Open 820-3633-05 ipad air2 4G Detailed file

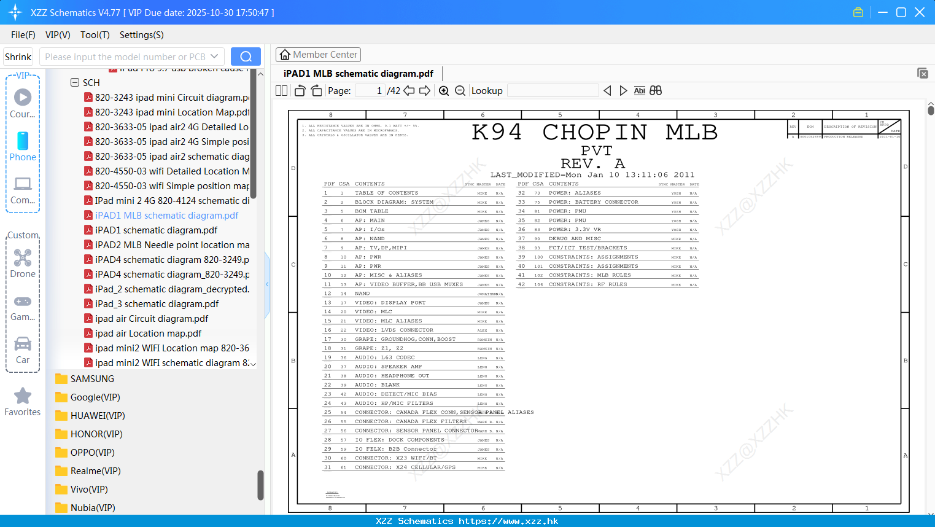167,127
